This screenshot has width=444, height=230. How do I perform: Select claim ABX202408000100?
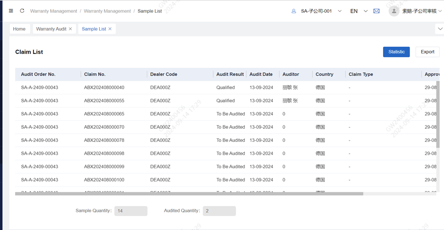(104, 180)
